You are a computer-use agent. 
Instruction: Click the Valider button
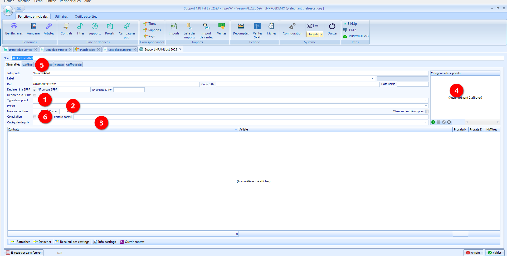tap(494, 253)
